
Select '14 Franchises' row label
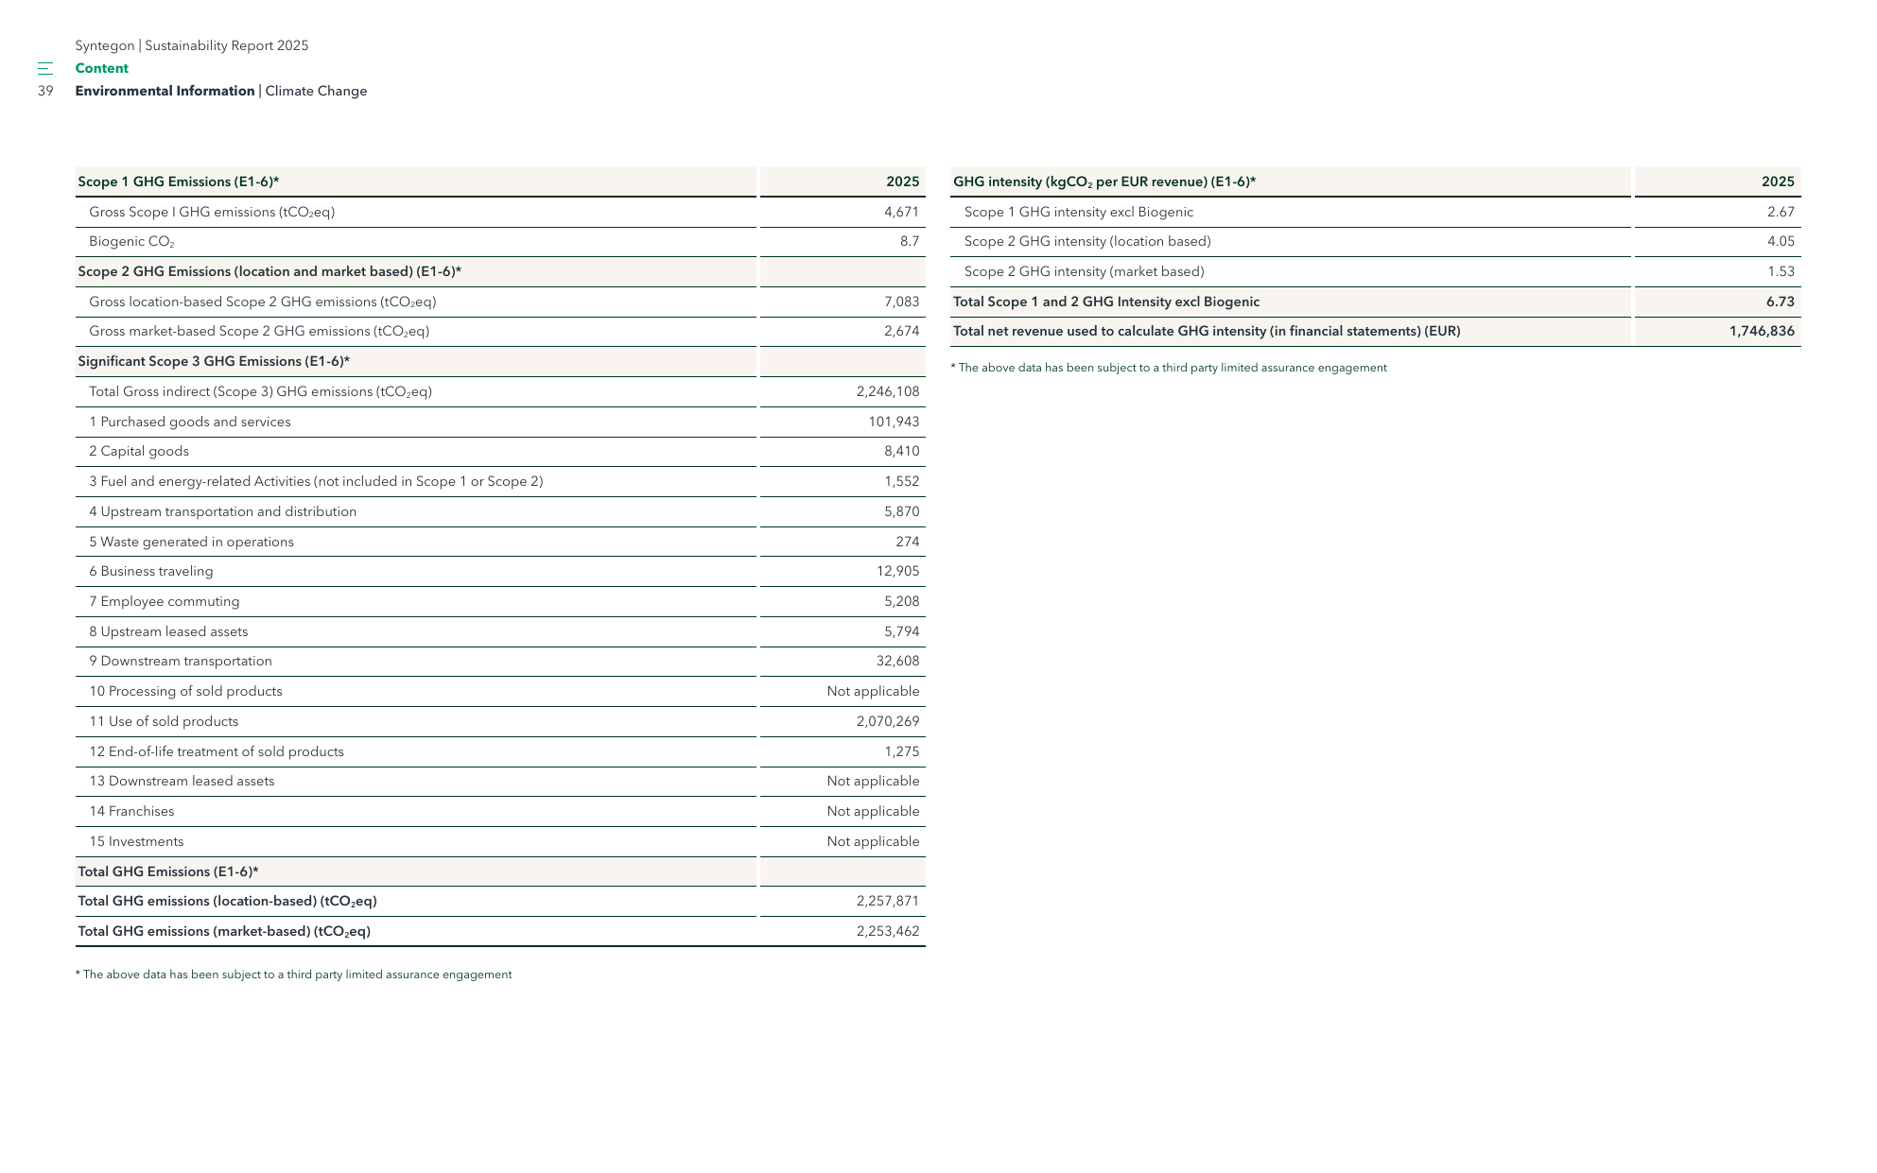click(x=131, y=811)
